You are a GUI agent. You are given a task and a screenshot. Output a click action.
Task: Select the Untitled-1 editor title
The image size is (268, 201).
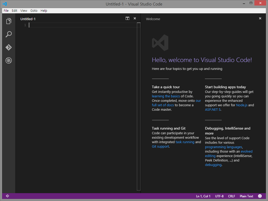click(28, 19)
